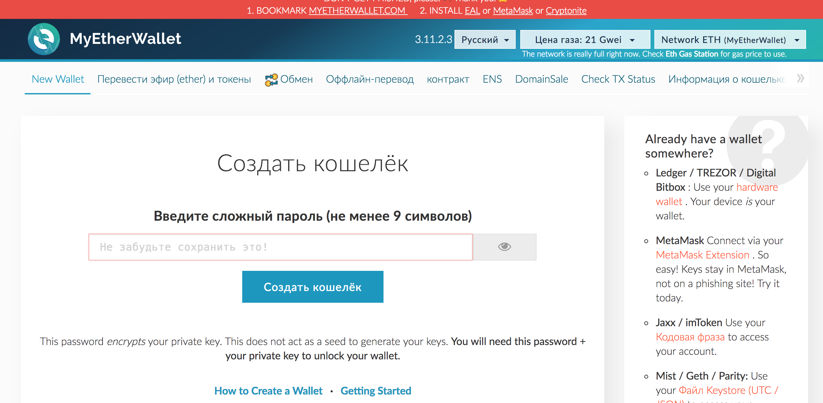This screenshot has height=403, width=823.
Task: Click the navigation scroll-right double chevron
Action: click(801, 78)
